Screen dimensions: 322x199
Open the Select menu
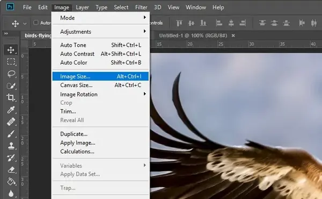(x=121, y=8)
